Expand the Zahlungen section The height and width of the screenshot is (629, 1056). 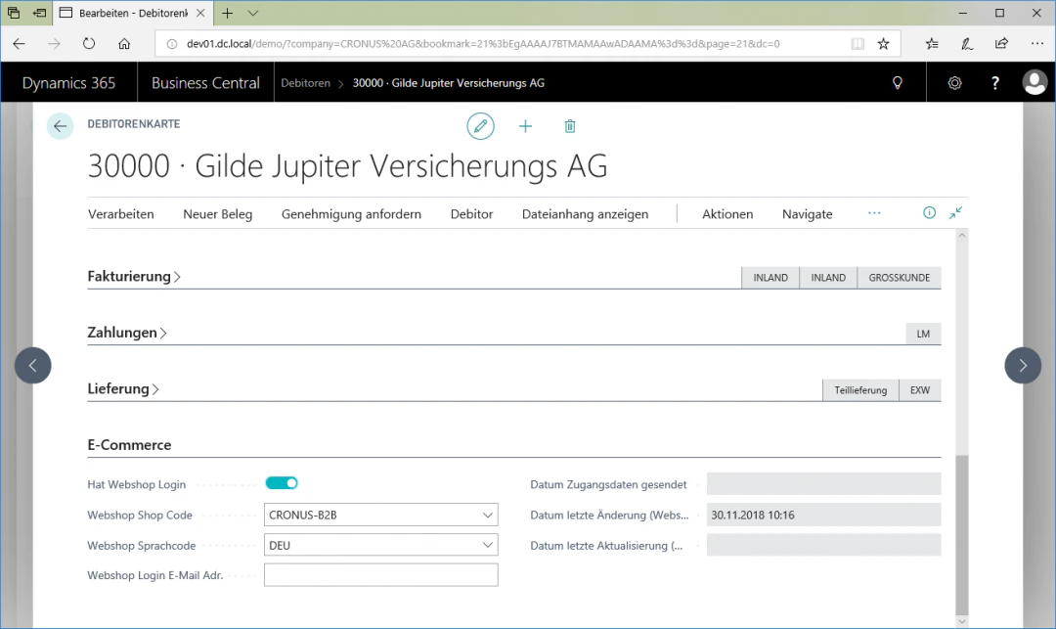[x=127, y=332]
